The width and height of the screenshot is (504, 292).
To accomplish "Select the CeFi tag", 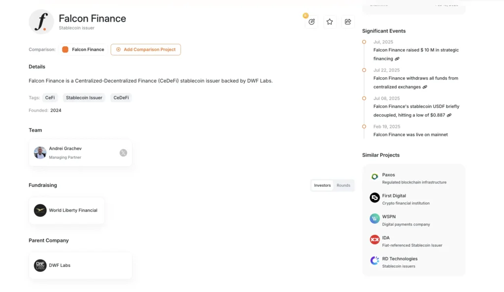I will (x=50, y=97).
